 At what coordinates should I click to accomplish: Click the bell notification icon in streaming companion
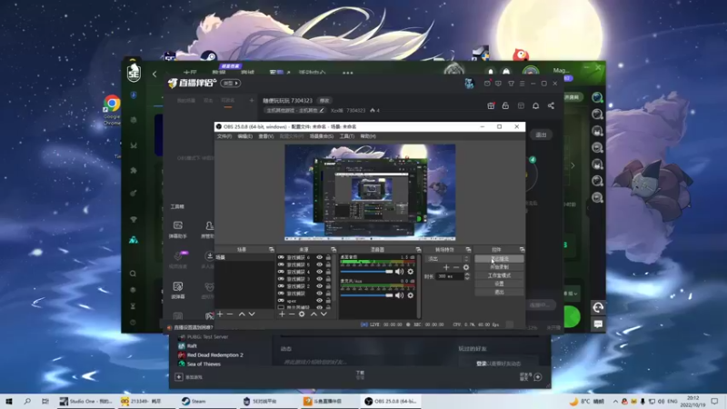click(x=535, y=105)
